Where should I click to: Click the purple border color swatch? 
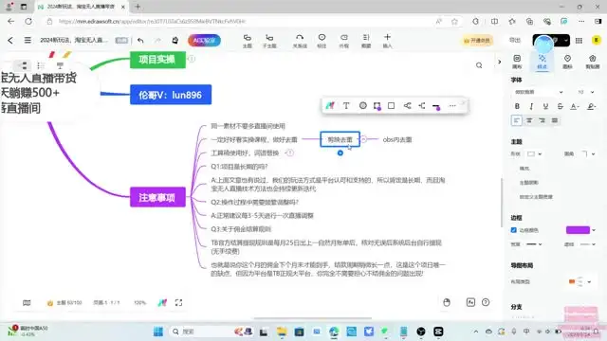tap(578, 230)
